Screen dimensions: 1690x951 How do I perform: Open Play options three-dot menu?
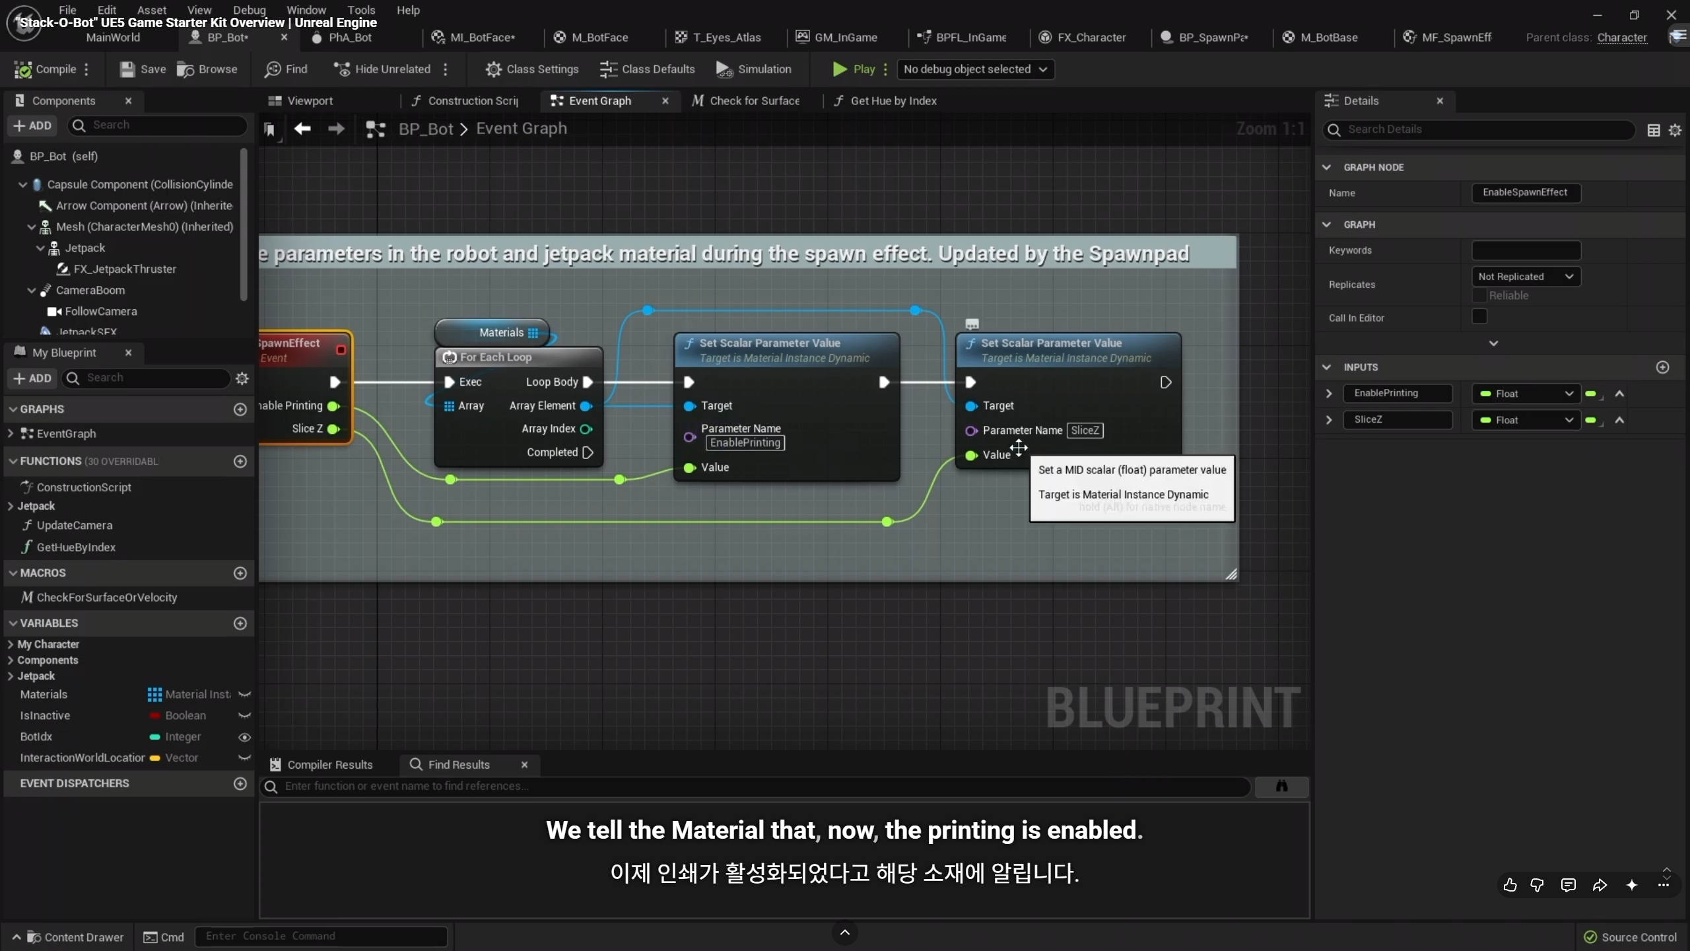tap(885, 69)
